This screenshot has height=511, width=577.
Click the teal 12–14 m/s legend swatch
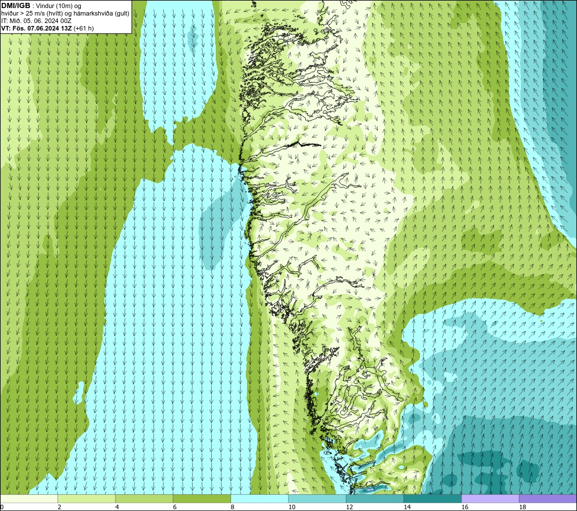pos(374,498)
